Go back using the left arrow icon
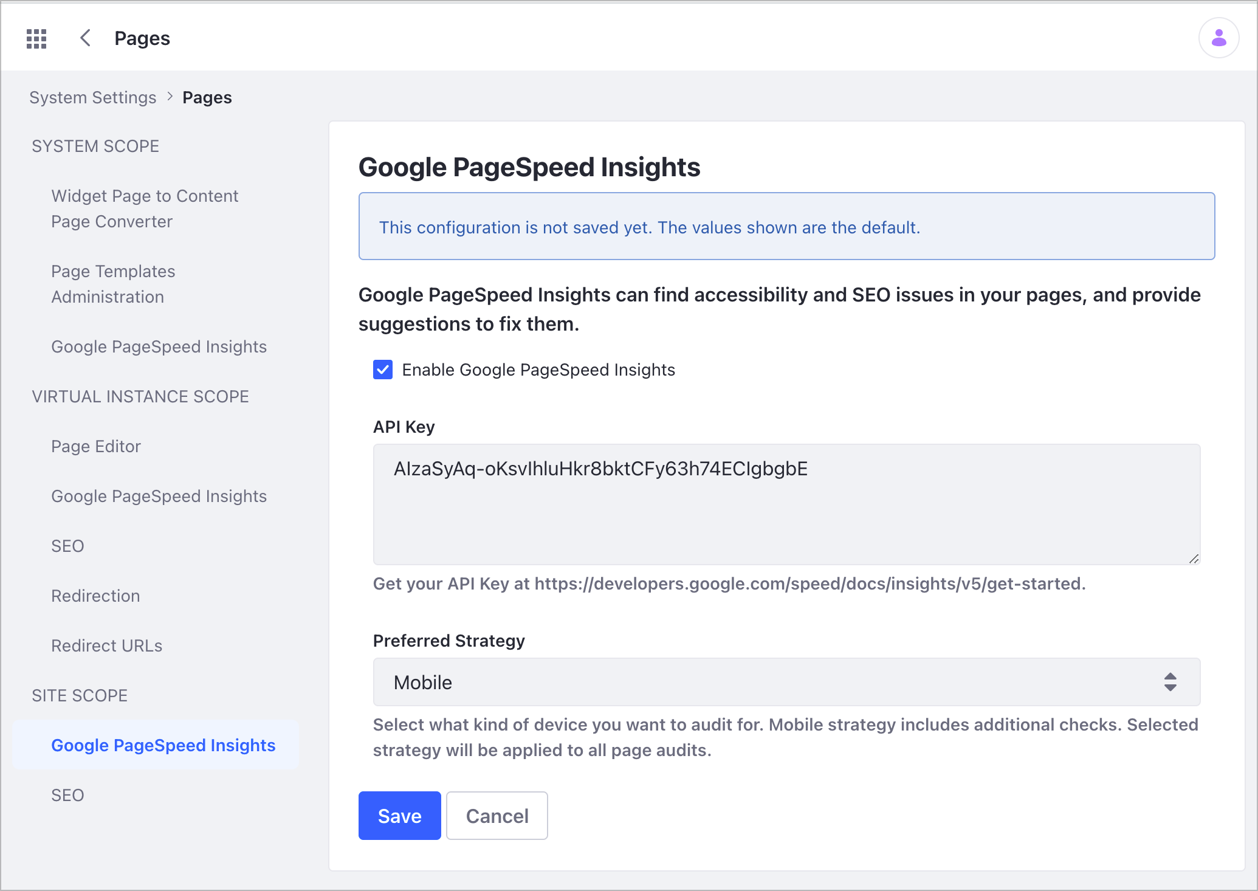 click(86, 38)
